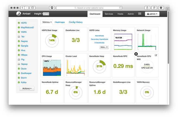Image resolution: width=178 pixels, height=117 pixels.
Task: Click the green status icon beside MapReduce2
Action: point(19,27)
